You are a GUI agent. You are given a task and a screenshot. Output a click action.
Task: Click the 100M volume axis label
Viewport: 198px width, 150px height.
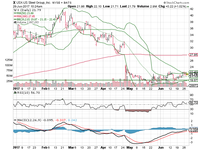click(x=8, y=65)
